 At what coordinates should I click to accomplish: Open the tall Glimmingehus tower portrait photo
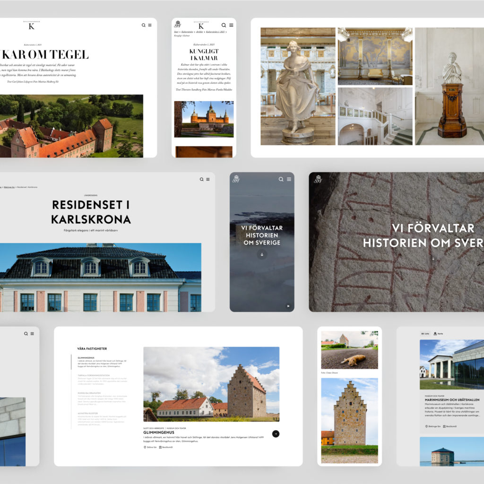(x=349, y=421)
